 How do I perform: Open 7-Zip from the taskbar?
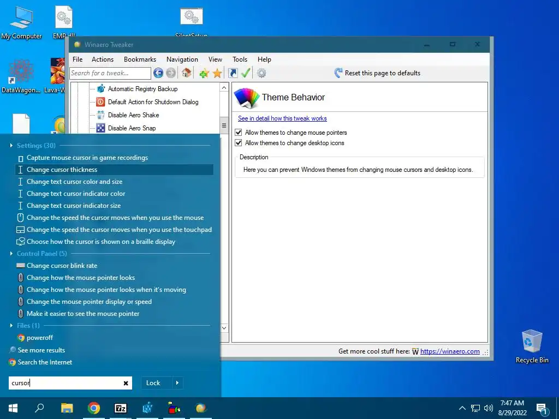121,408
